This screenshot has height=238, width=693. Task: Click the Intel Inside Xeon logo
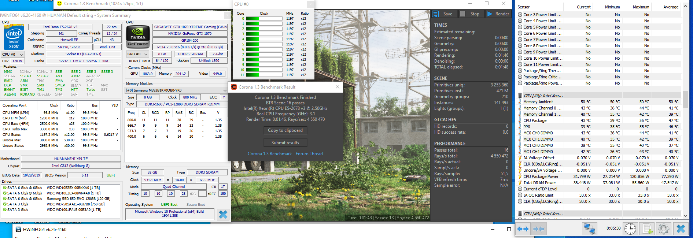point(14,37)
